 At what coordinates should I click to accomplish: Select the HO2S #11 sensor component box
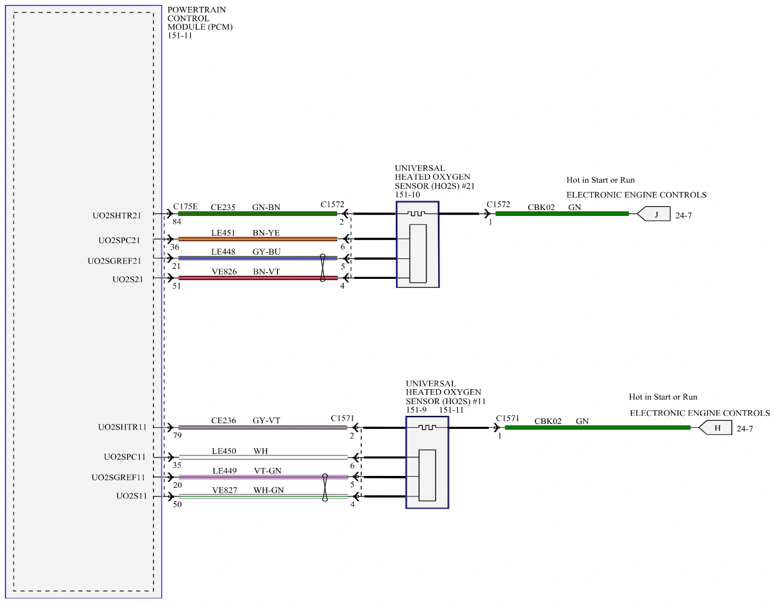427,462
